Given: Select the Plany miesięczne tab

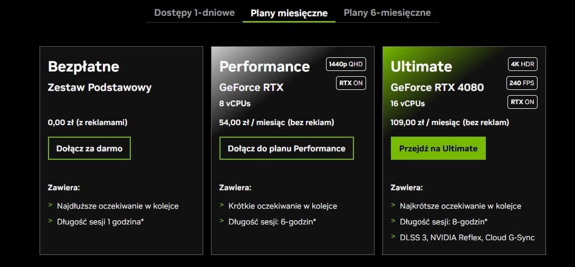Looking at the screenshot, I should click(289, 14).
